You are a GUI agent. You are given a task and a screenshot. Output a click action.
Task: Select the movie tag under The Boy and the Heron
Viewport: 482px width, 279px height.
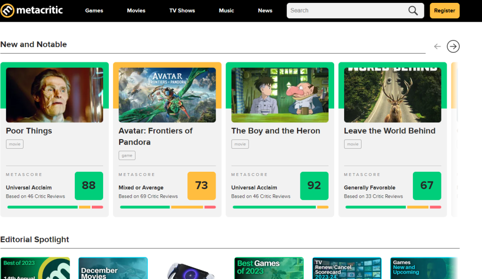coord(240,144)
